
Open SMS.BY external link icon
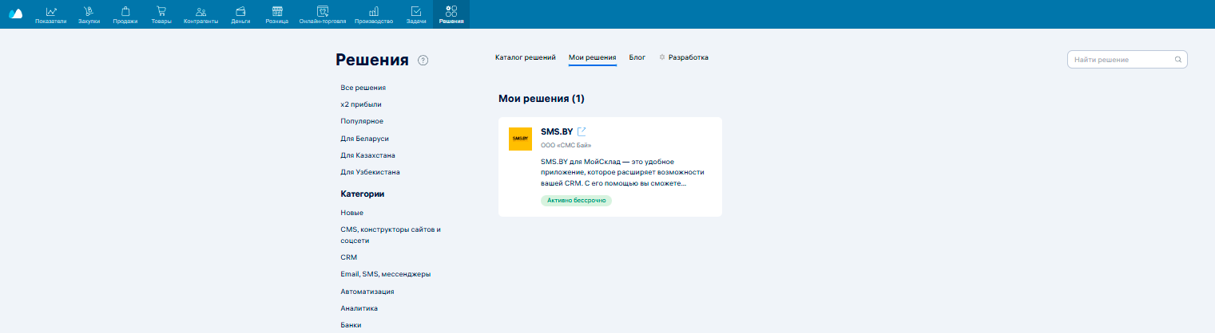582,131
